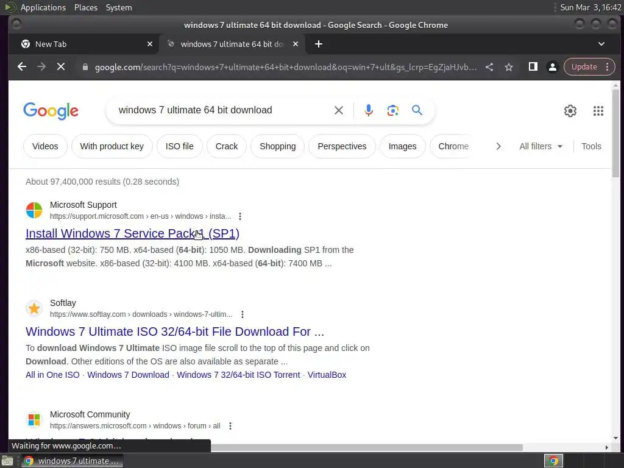Clear the search box text
The image size is (624, 468).
click(x=339, y=110)
